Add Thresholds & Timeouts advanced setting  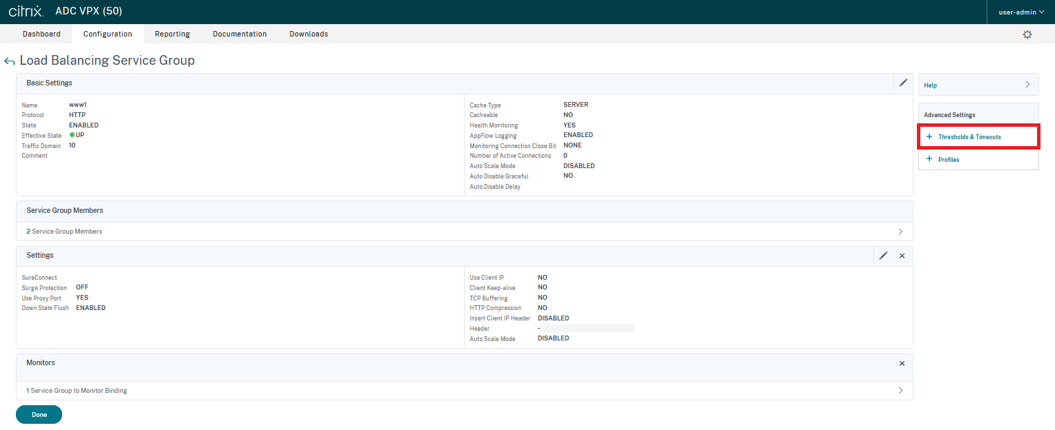969,137
